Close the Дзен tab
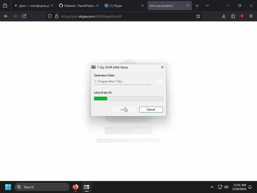The image size is (257, 193). 52,6
